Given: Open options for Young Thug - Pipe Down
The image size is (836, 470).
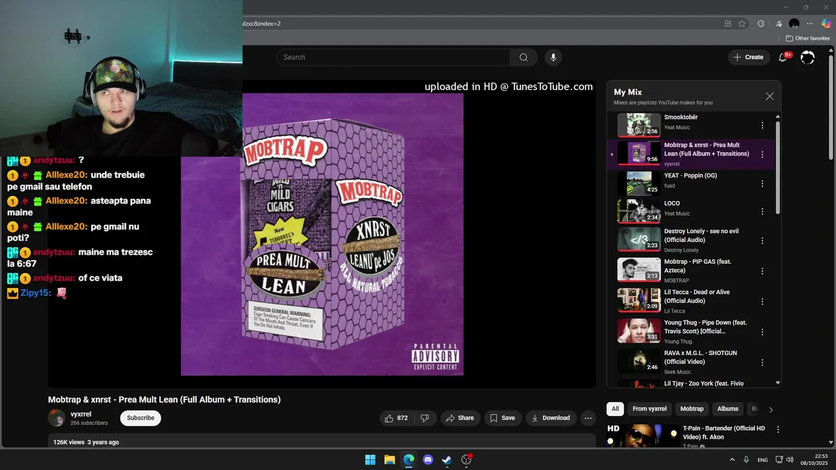Looking at the screenshot, I should [762, 332].
